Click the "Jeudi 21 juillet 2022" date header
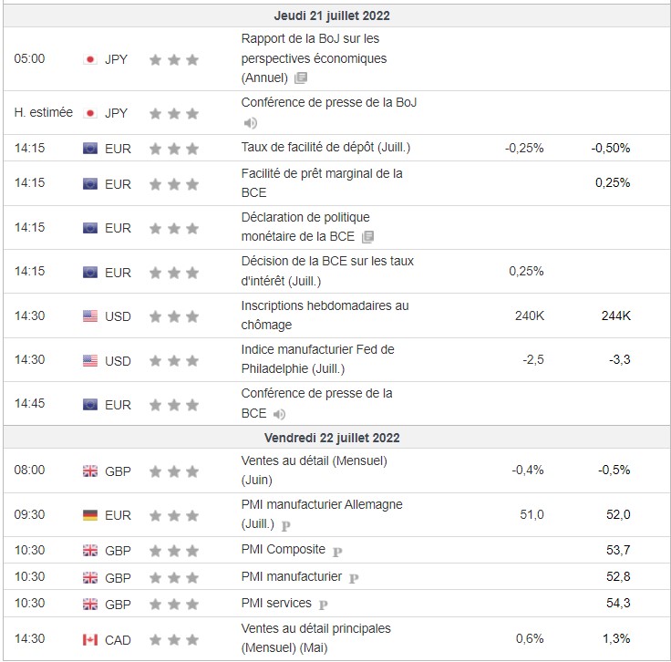The width and height of the screenshot is (671, 662). pos(333,16)
